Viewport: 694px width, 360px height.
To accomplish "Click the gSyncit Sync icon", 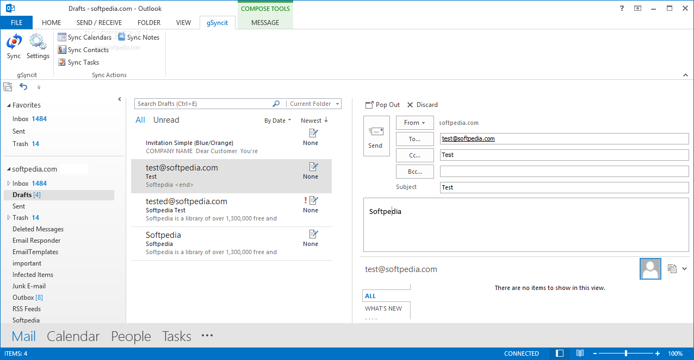I will [x=14, y=41].
